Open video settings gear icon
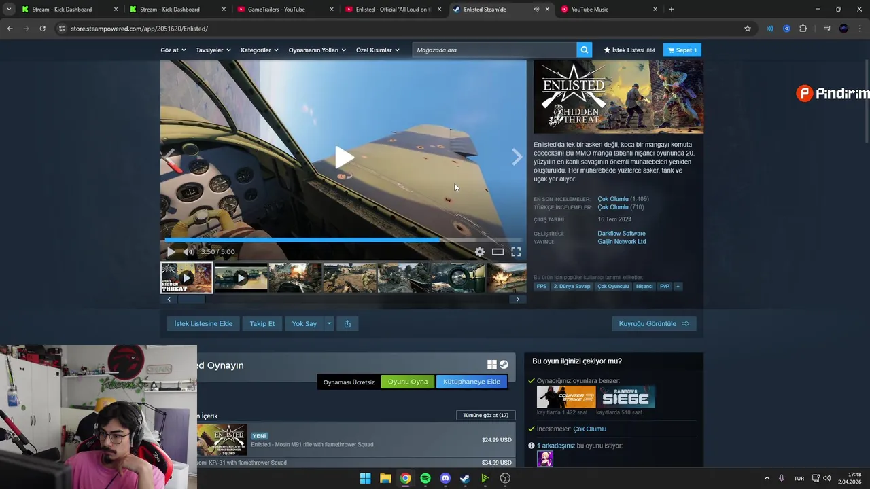 (x=480, y=251)
